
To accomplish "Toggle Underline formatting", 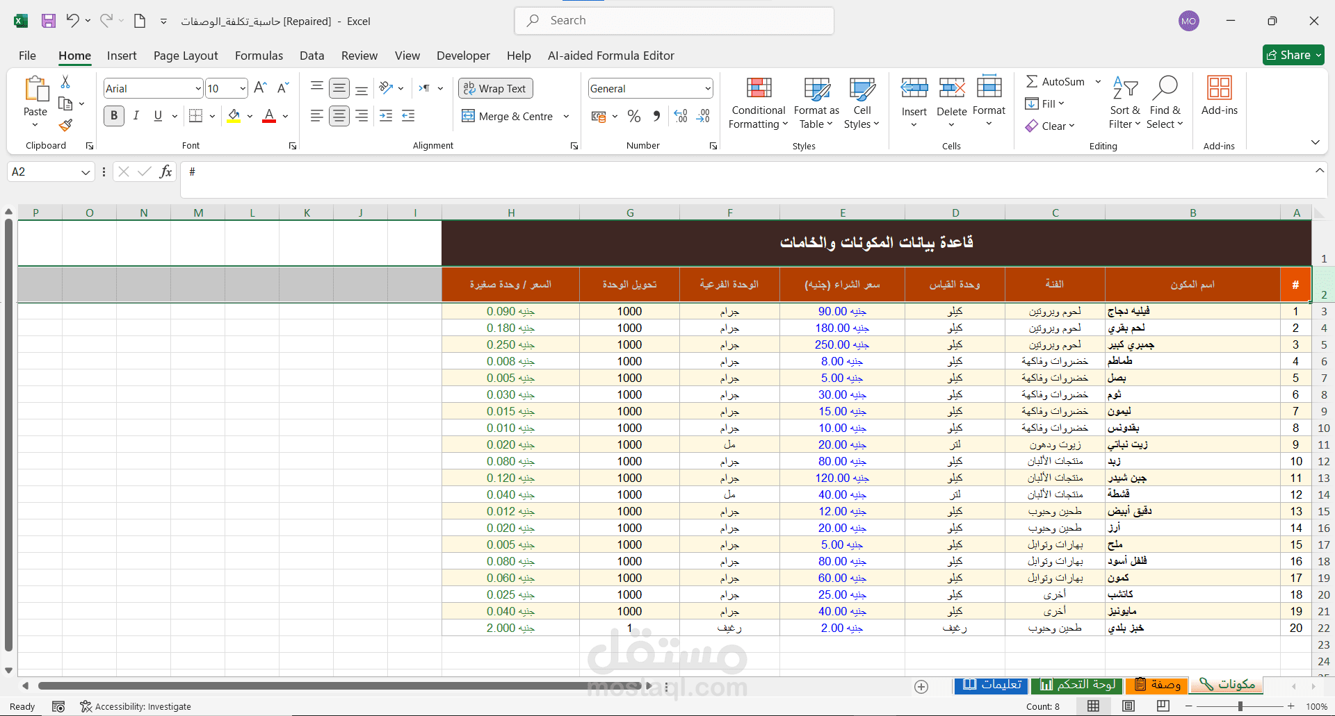I will coord(158,116).
